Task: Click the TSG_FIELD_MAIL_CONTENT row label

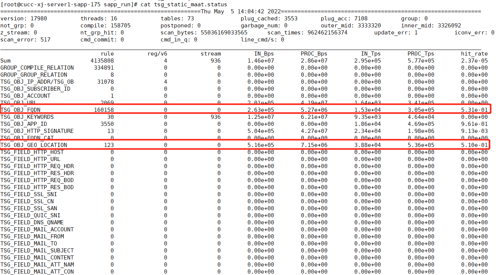Action: click(37, 258)
